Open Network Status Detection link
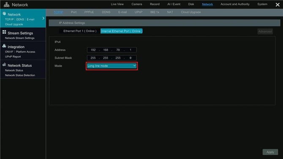 [20, 75]
